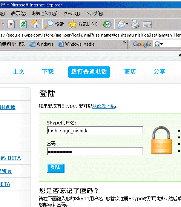Select the 拨打普通电话 tab

coord(89,72)
